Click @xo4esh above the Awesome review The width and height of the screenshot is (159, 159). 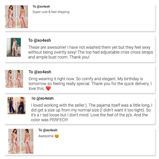tap(50, 130)
